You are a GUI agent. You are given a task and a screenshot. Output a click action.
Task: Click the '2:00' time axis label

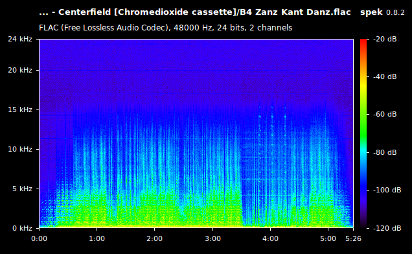tap(154, 238)
